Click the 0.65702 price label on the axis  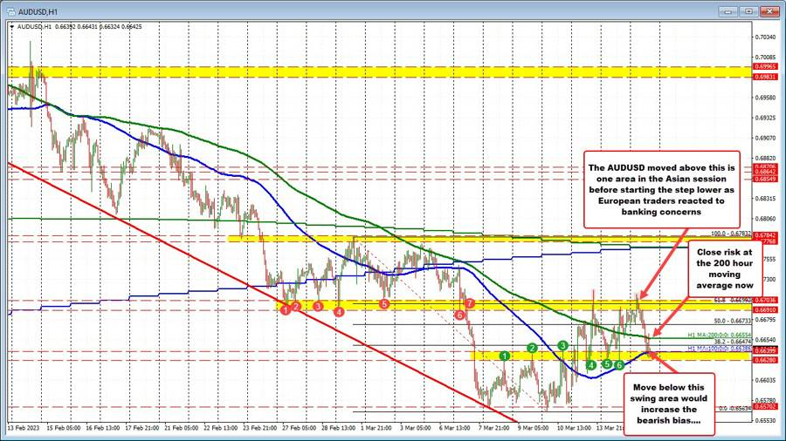pos(767,406)
